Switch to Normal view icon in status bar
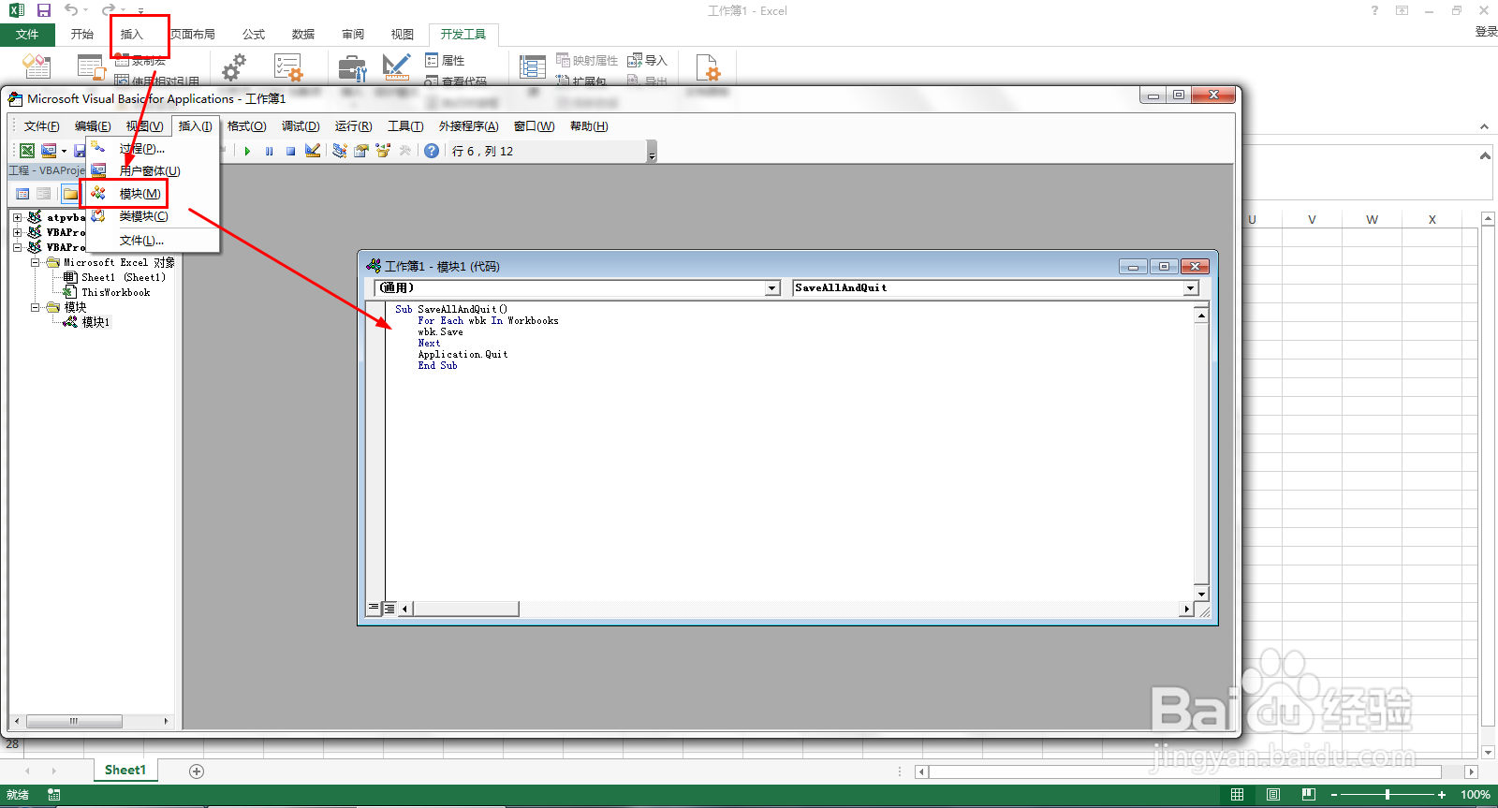 click(x=1237, y=795)
